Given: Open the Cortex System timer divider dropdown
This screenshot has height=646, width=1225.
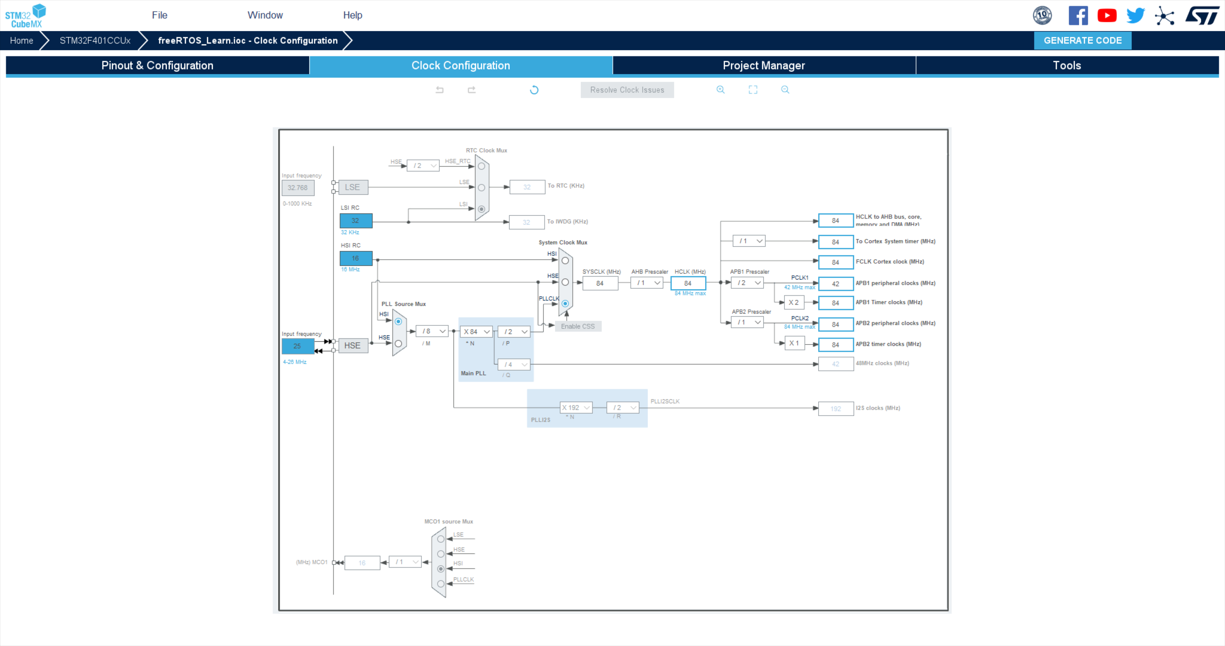Looking at the screenshot, I should [x=749, y=241].
